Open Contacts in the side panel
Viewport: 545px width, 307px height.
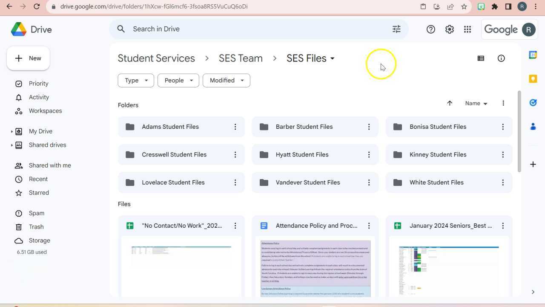[x=533, y=126]
